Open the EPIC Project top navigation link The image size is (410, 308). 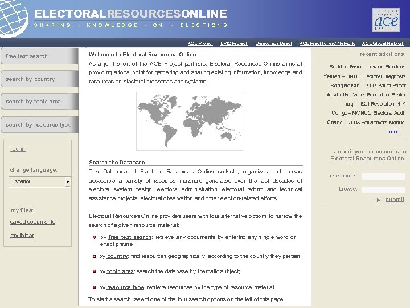234,43
